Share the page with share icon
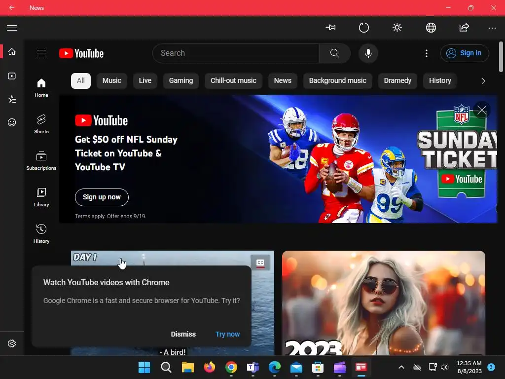This screenshot has height=379, width=505. point(464,28)
